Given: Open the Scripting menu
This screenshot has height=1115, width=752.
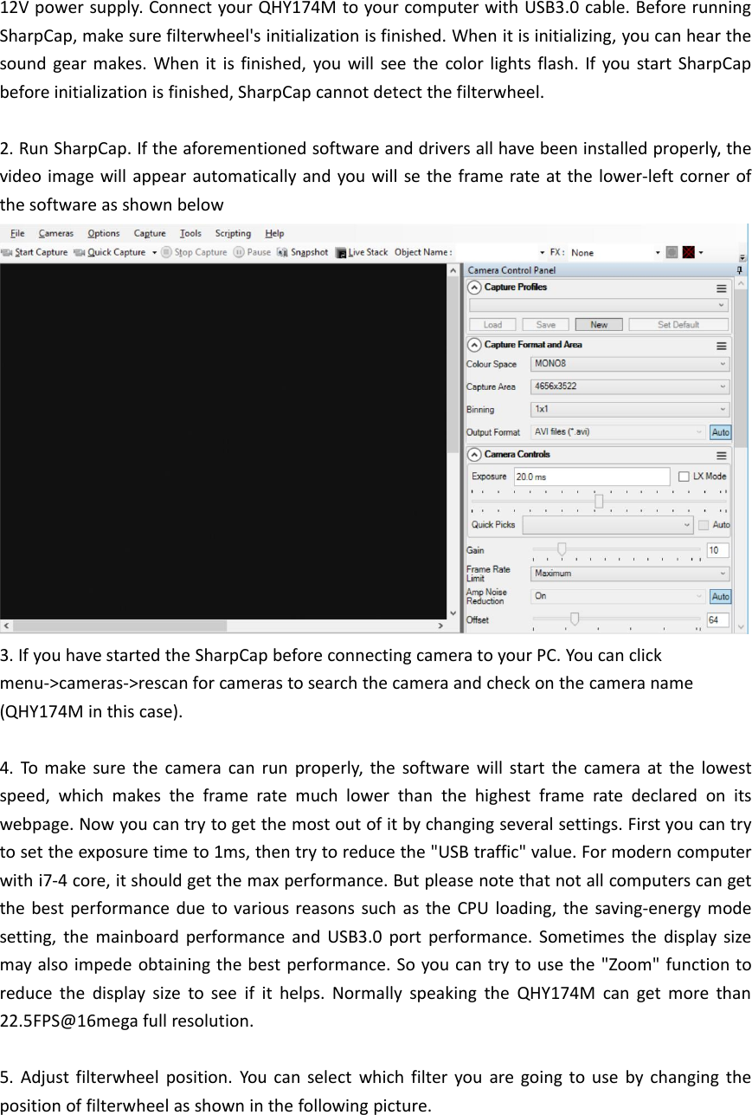Looking at the screenshot, I should 233,233.
